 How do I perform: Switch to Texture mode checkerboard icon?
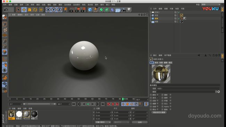tap(5, 30)
